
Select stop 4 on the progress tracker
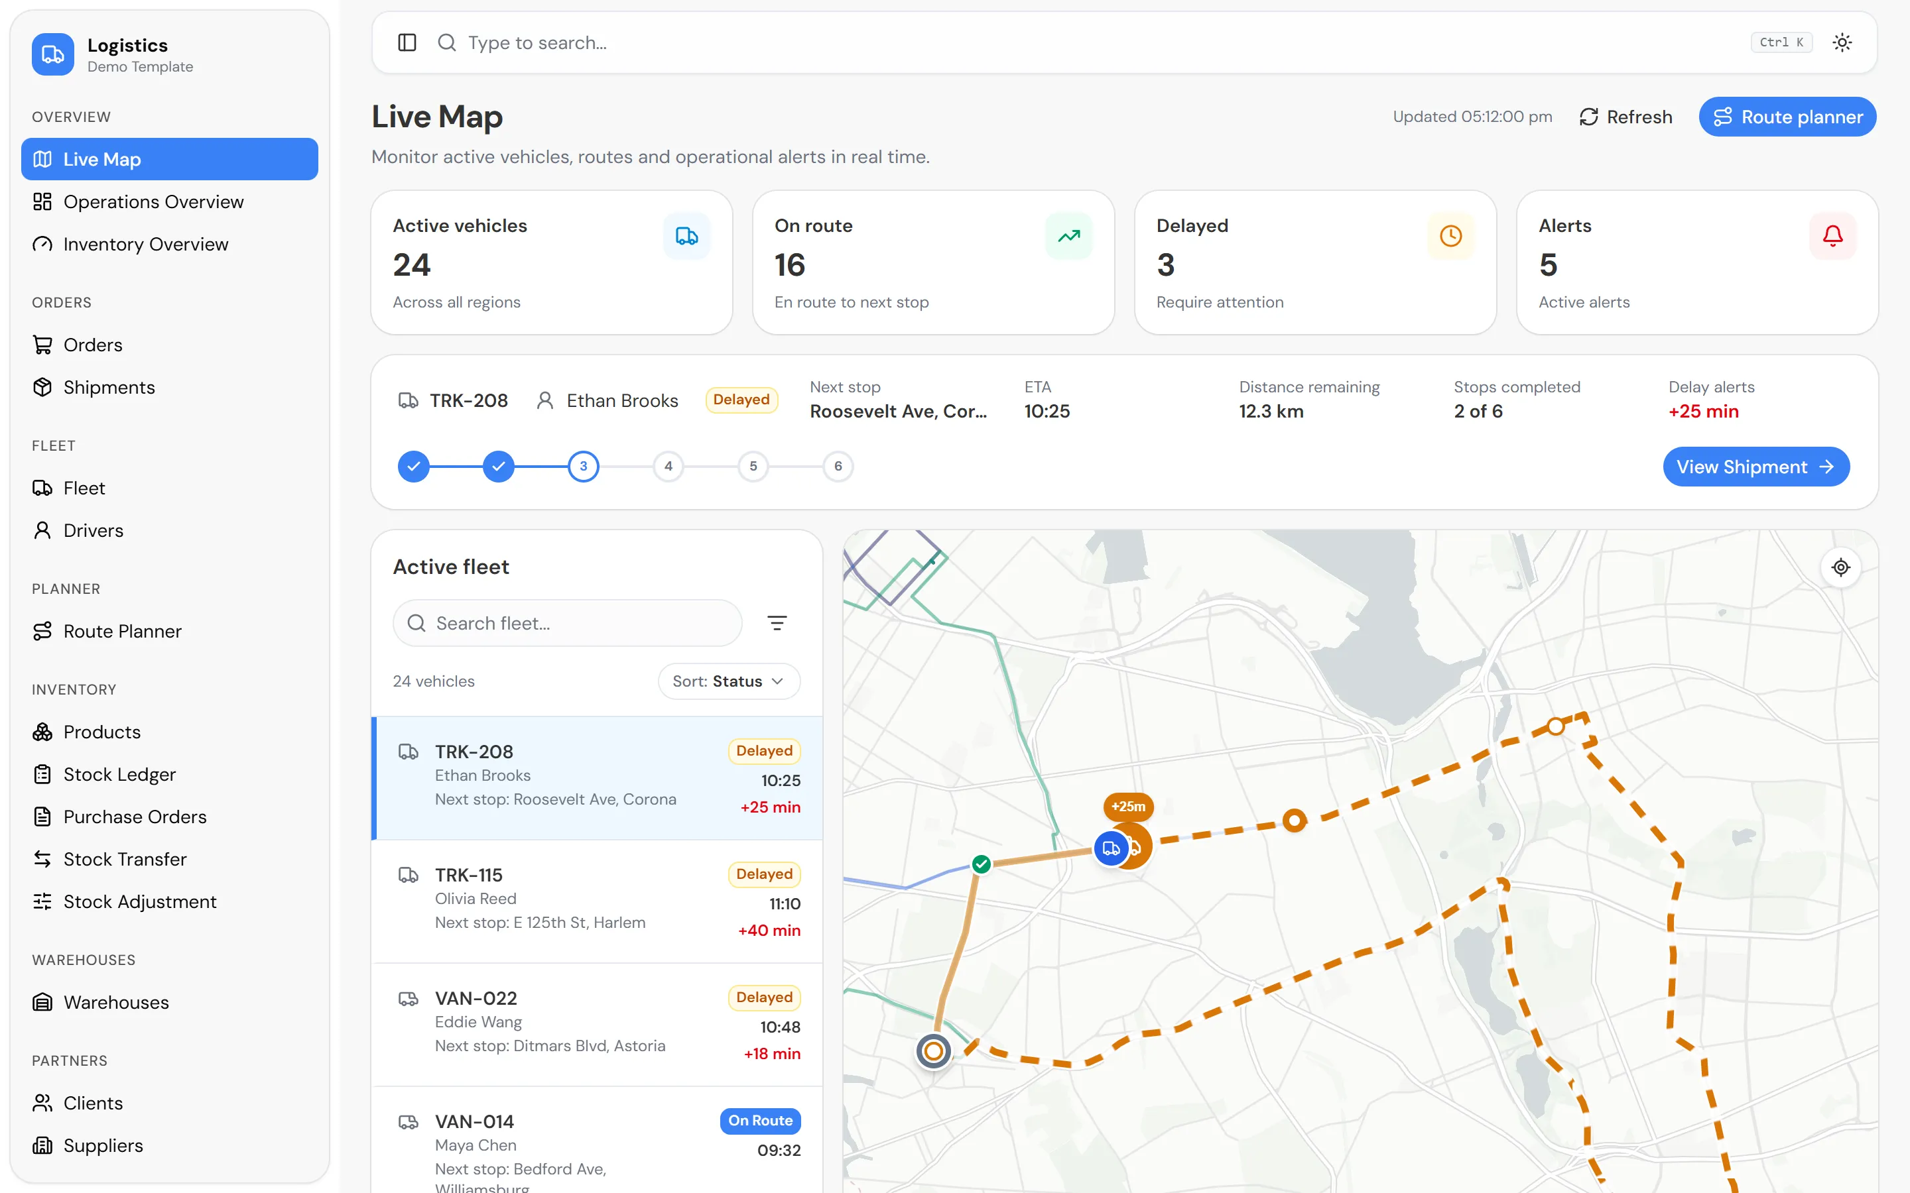[668, 467]
